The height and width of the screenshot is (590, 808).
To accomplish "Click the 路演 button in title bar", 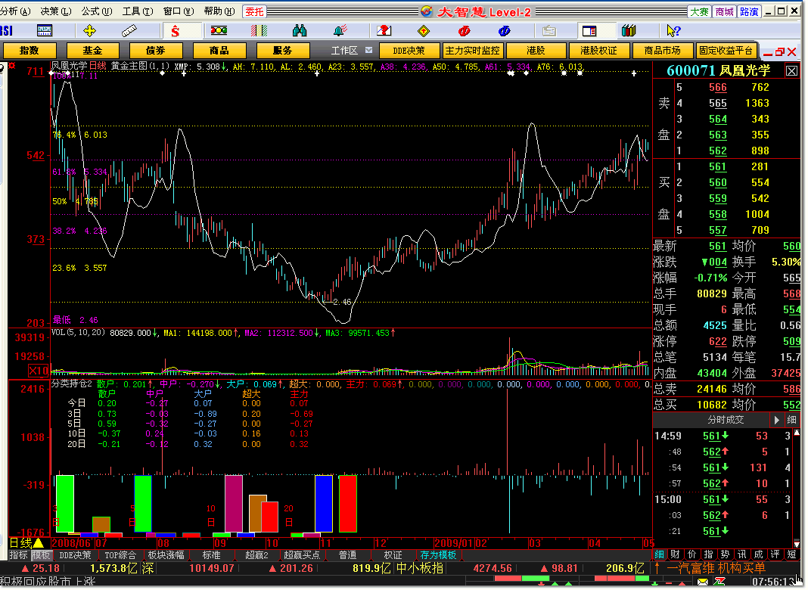I will tap(749, 11).
